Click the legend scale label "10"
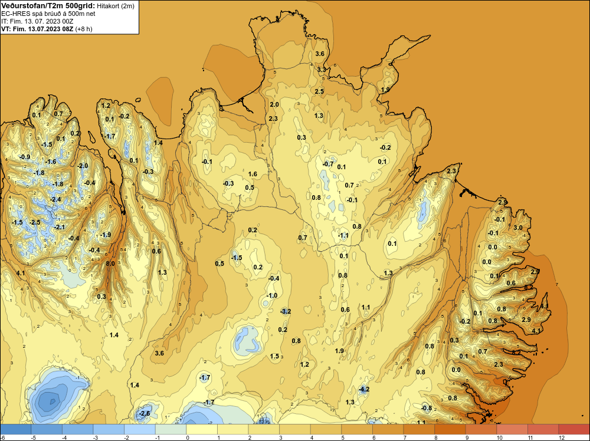 click(x=500, y=437)
